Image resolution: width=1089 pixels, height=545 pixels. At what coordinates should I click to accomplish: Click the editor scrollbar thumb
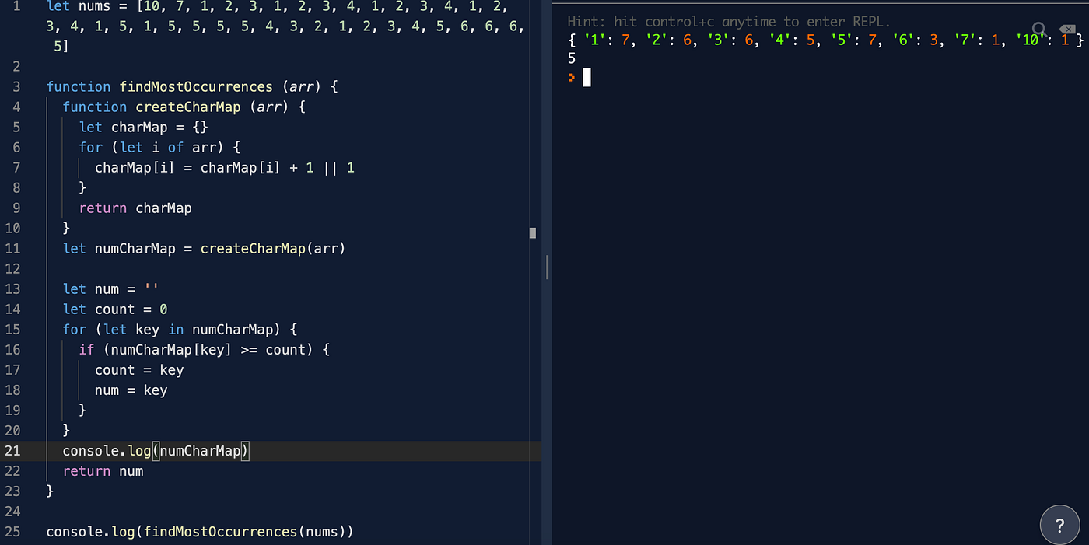click(x=532, y=232)
